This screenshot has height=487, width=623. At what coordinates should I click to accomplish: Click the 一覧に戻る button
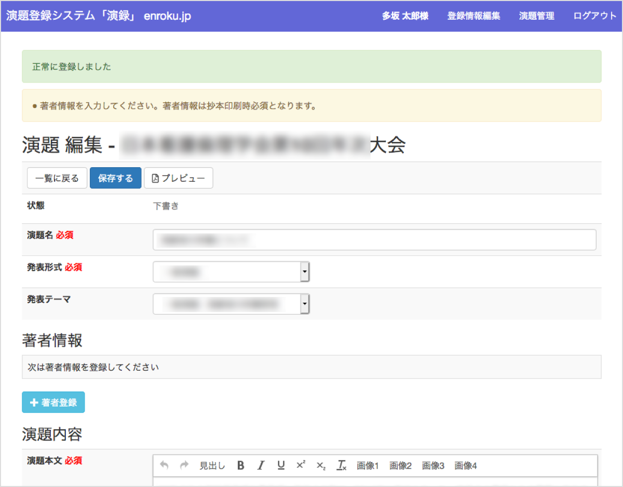(x=57, y=178)
